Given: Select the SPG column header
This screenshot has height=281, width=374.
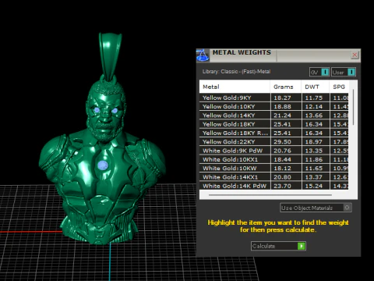Looking at the screenshot, I should click(339, 87).
